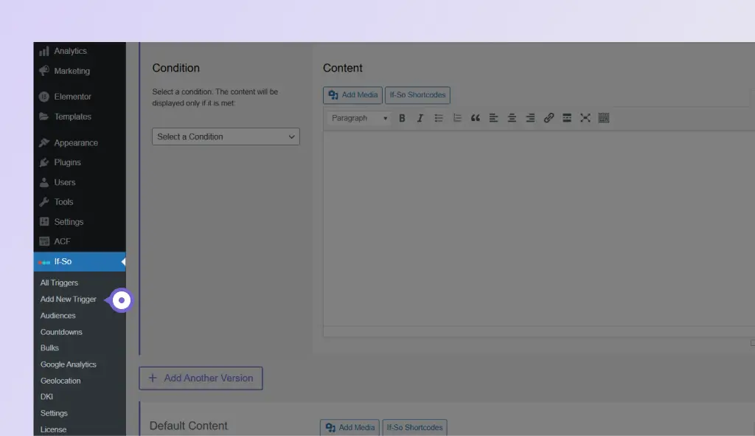Open Geolocation submenu page

point(60,381)
